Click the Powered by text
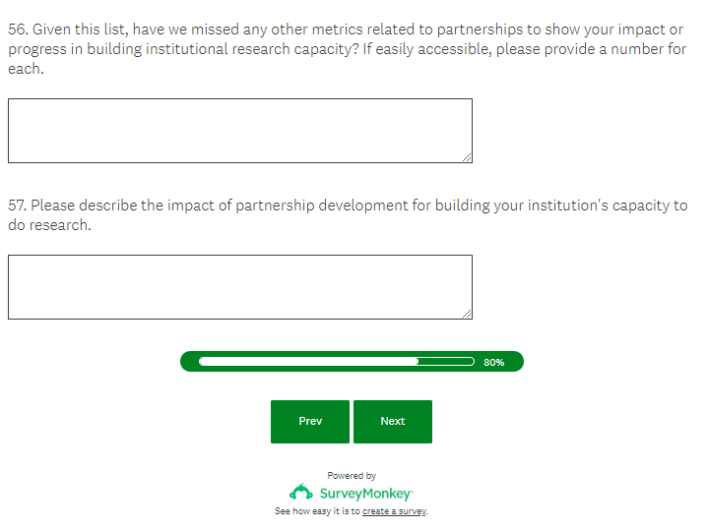 point(352,476)
